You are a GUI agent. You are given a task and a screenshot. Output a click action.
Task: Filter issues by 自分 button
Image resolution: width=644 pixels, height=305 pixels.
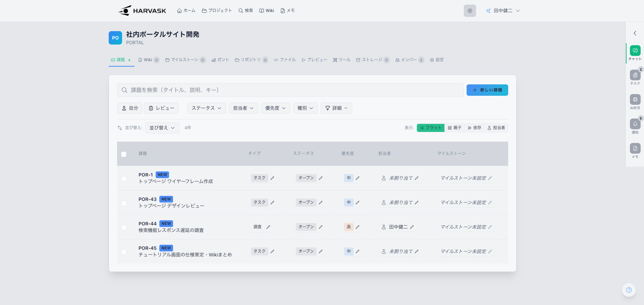point(130,108)
